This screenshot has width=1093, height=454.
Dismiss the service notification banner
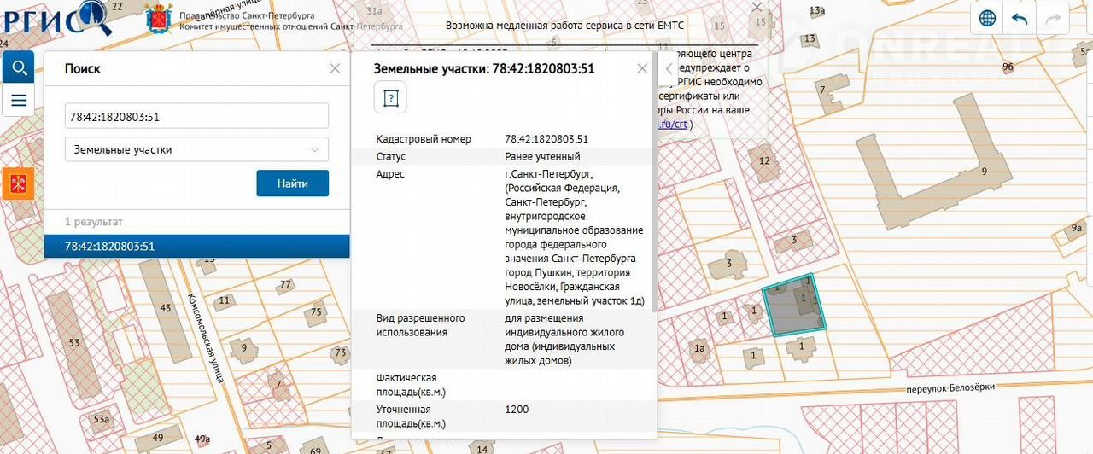(757, 7)
